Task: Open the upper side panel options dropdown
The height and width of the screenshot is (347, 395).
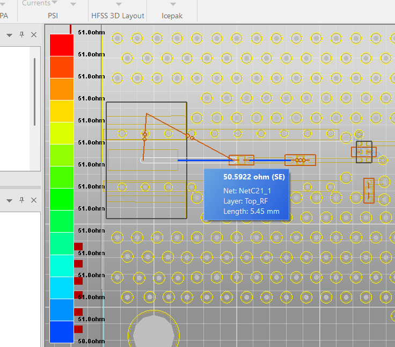Action: pos(9,35)
